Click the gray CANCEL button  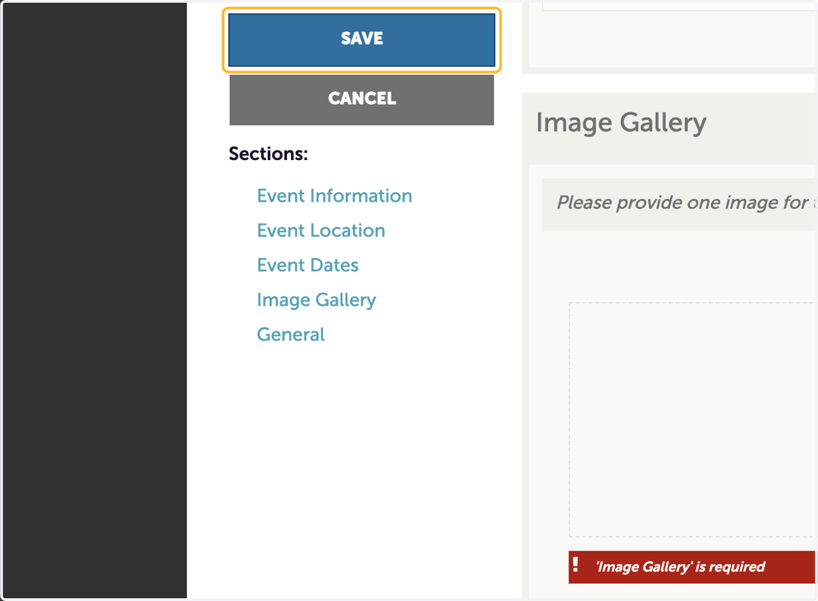pos(361,99)
